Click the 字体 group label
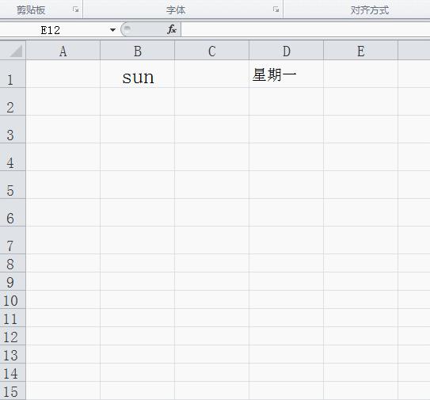The image size is (430, 400). pos(176,10)
